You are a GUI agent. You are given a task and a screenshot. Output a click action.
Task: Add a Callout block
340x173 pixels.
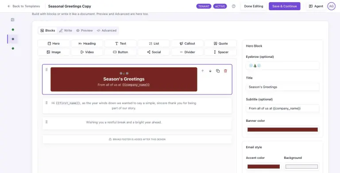tap(187, 43)
